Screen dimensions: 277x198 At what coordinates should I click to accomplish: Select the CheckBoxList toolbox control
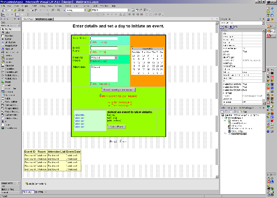(10, 72)
